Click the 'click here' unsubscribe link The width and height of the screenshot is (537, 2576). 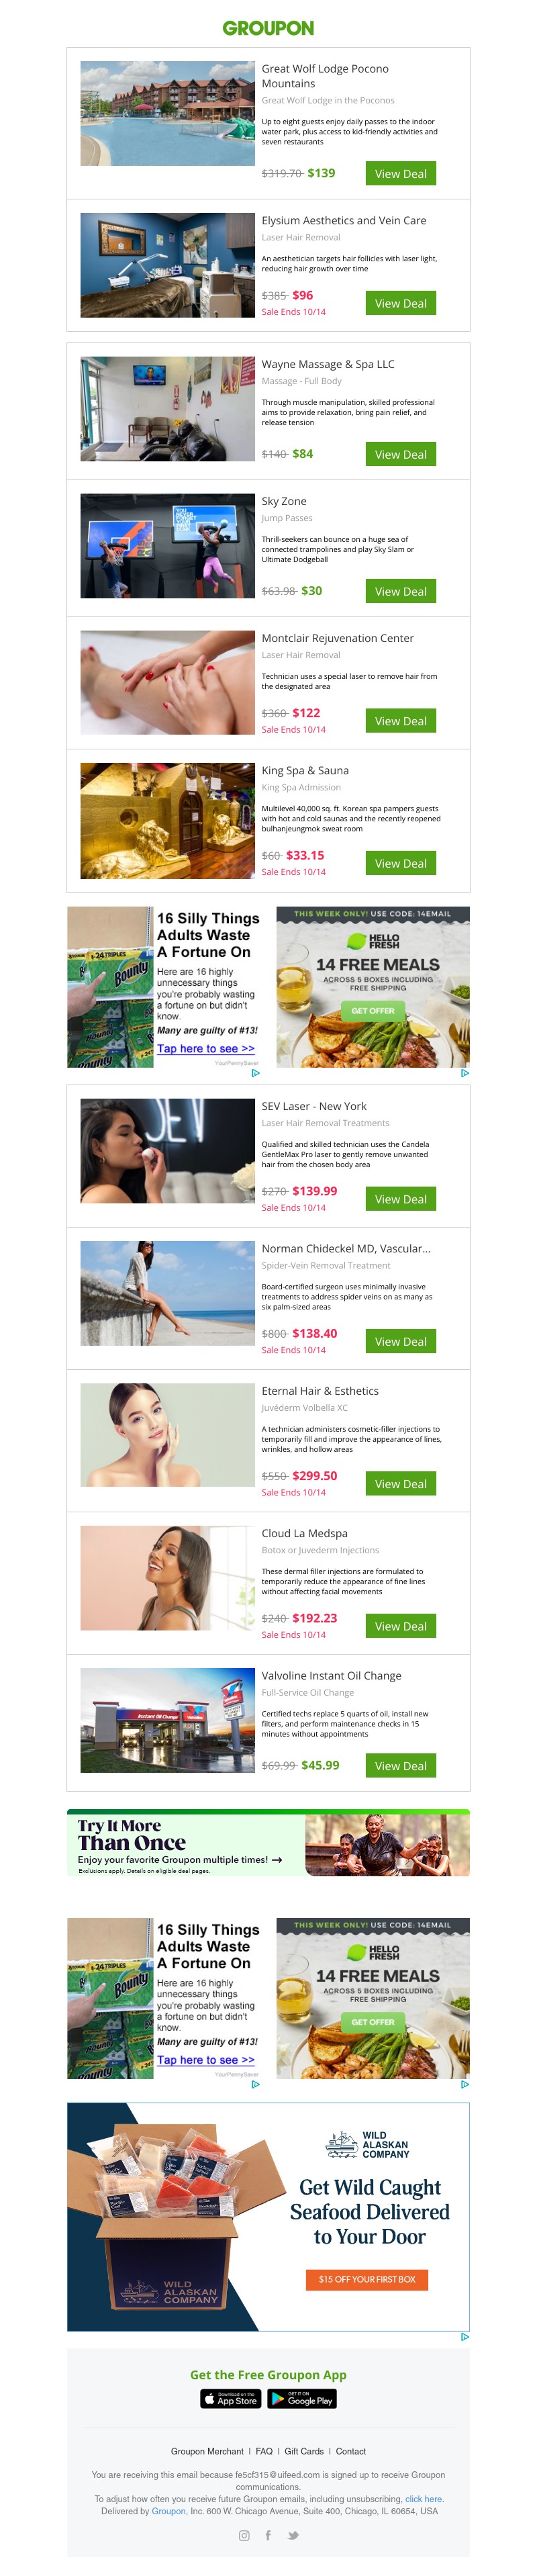(424, 2498)
